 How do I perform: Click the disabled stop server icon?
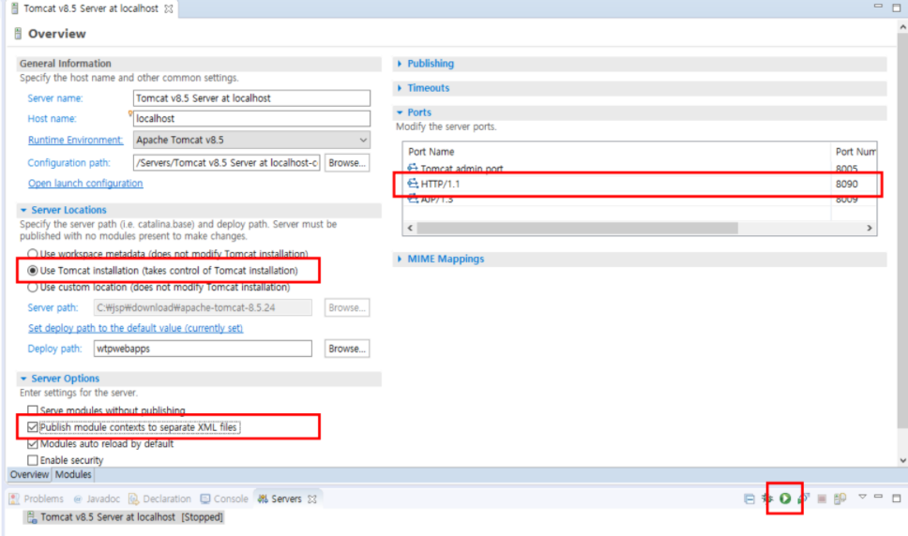(822, 499)
